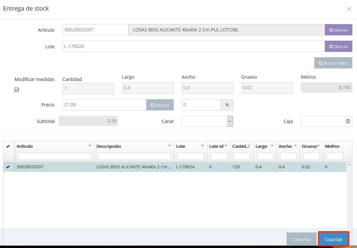
Task: Click Lote column filter box
Action: point(191,156)
